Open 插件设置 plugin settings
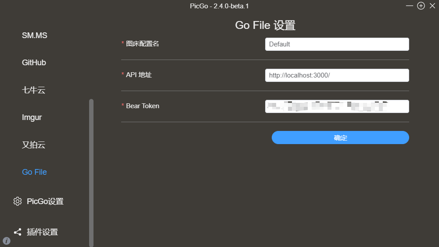This screenshot has height=247, width=439. tap(42, 232)
